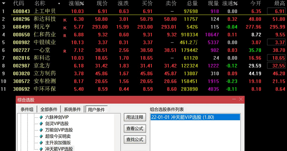Viewport: 287px width, 151px height.
Task: Click the K marker on 利元亨 row
Action: click(65, 28)
